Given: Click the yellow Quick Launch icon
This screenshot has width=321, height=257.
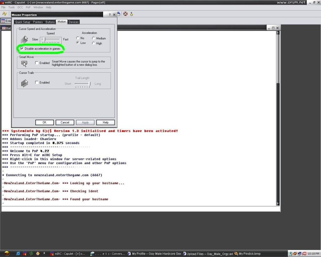Looking at the screenshot, I should (x=38, y=254).
